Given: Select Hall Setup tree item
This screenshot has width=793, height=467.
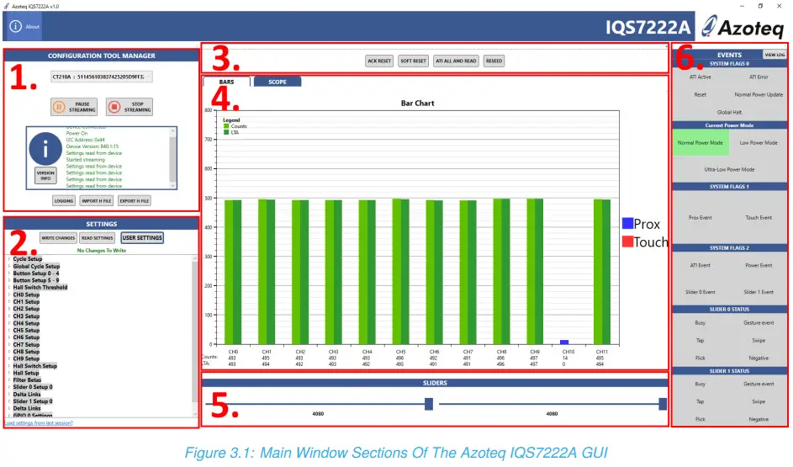Looking at the screenshot, I should click(26, 373).
